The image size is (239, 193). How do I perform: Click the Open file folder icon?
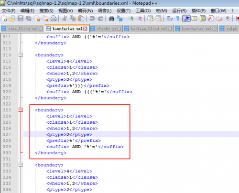[12, 19]
